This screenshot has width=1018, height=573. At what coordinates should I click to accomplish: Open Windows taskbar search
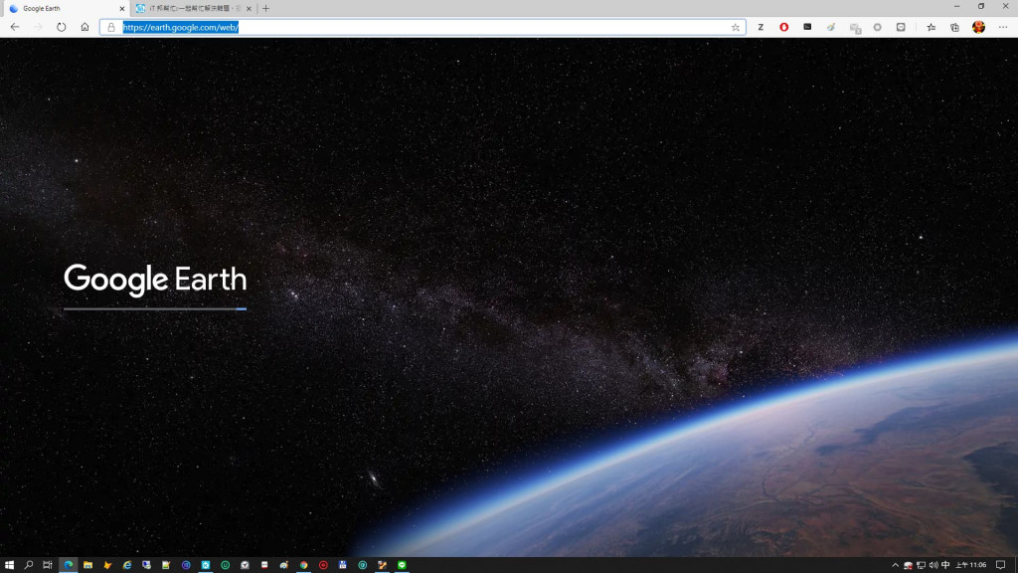click(29, 565)
